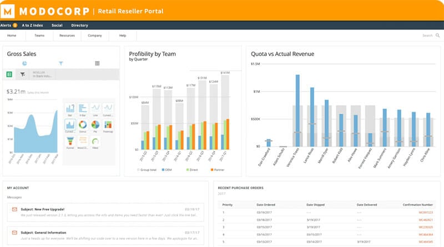
Task: Open the Social menu item
Action: pos(57,25)
